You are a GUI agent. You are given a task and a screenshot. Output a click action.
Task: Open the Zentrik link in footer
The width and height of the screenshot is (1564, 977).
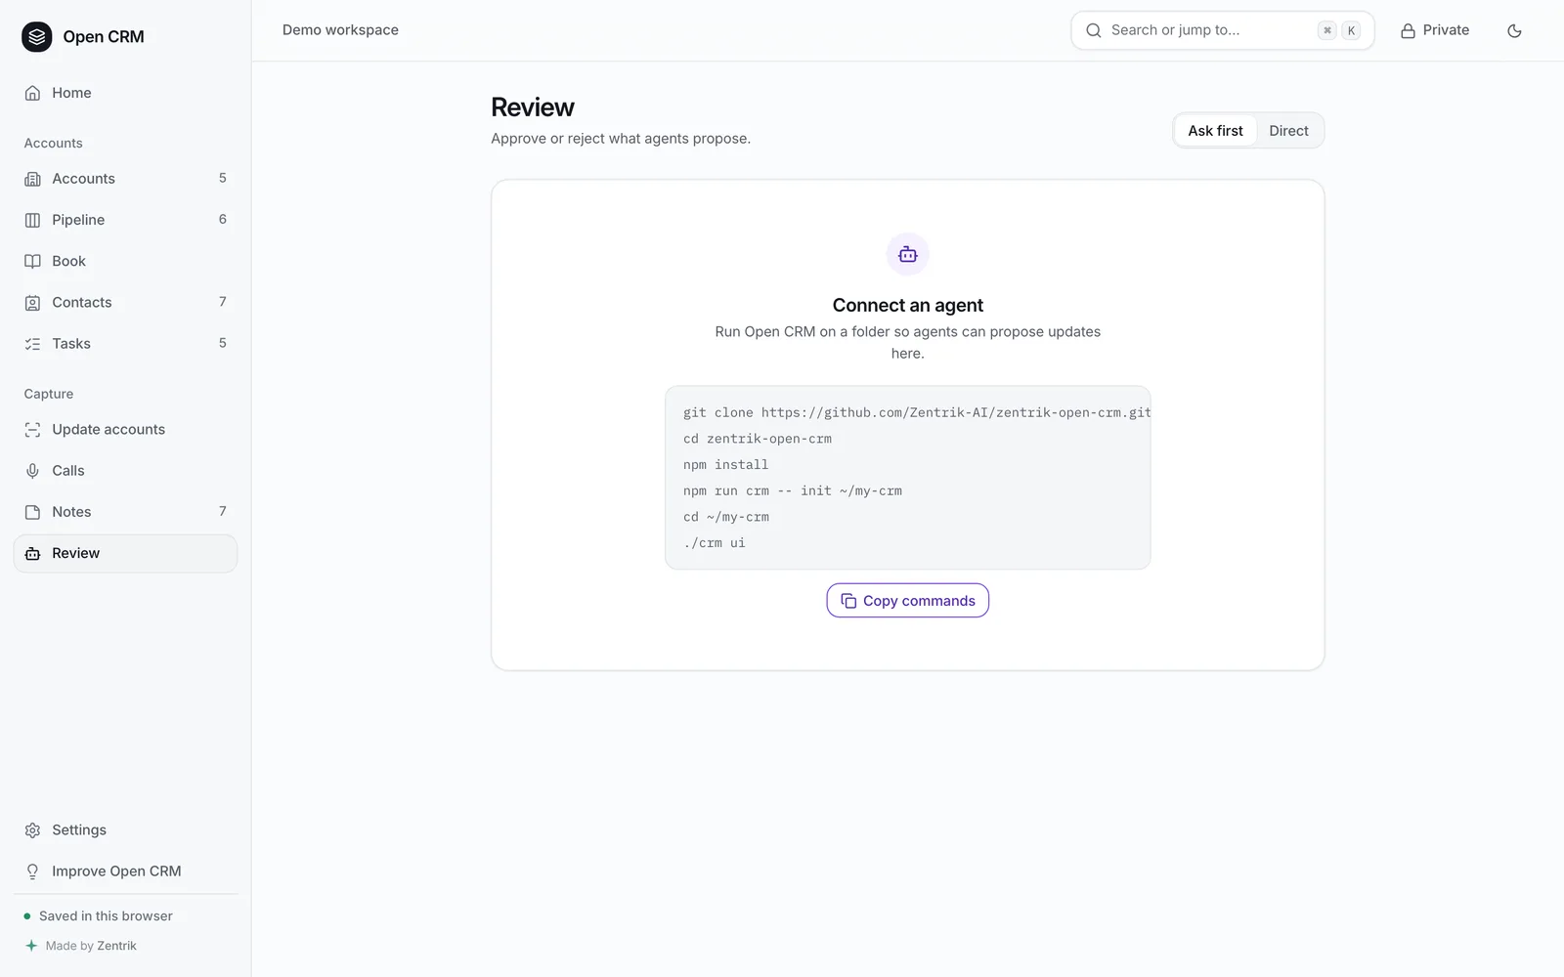pos(116,946)
